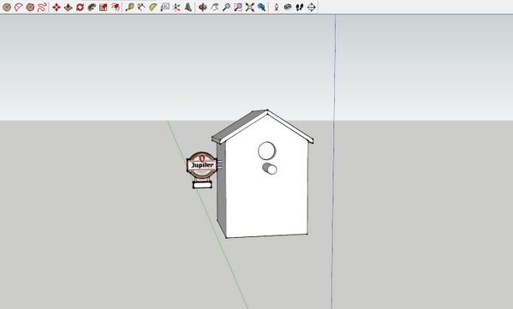The image size is (513, 309).
Task: Activate the Rotate tool
Action: click(x=80, y=7)
